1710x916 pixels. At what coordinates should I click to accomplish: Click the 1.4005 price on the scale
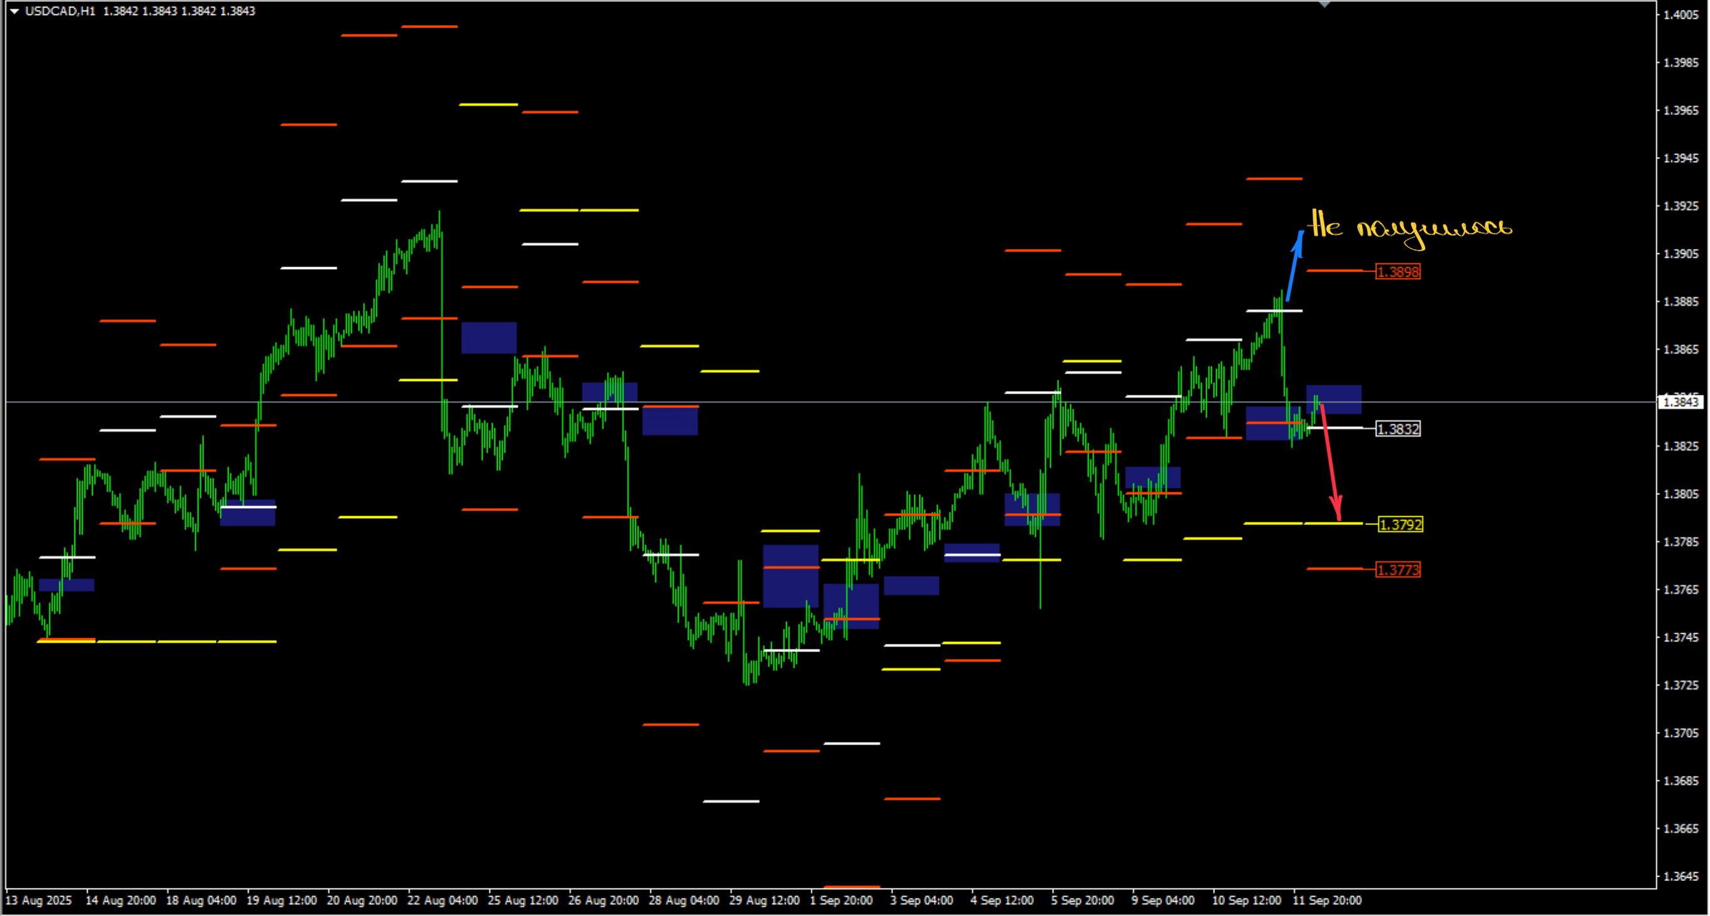click(x=1681, y=14)
